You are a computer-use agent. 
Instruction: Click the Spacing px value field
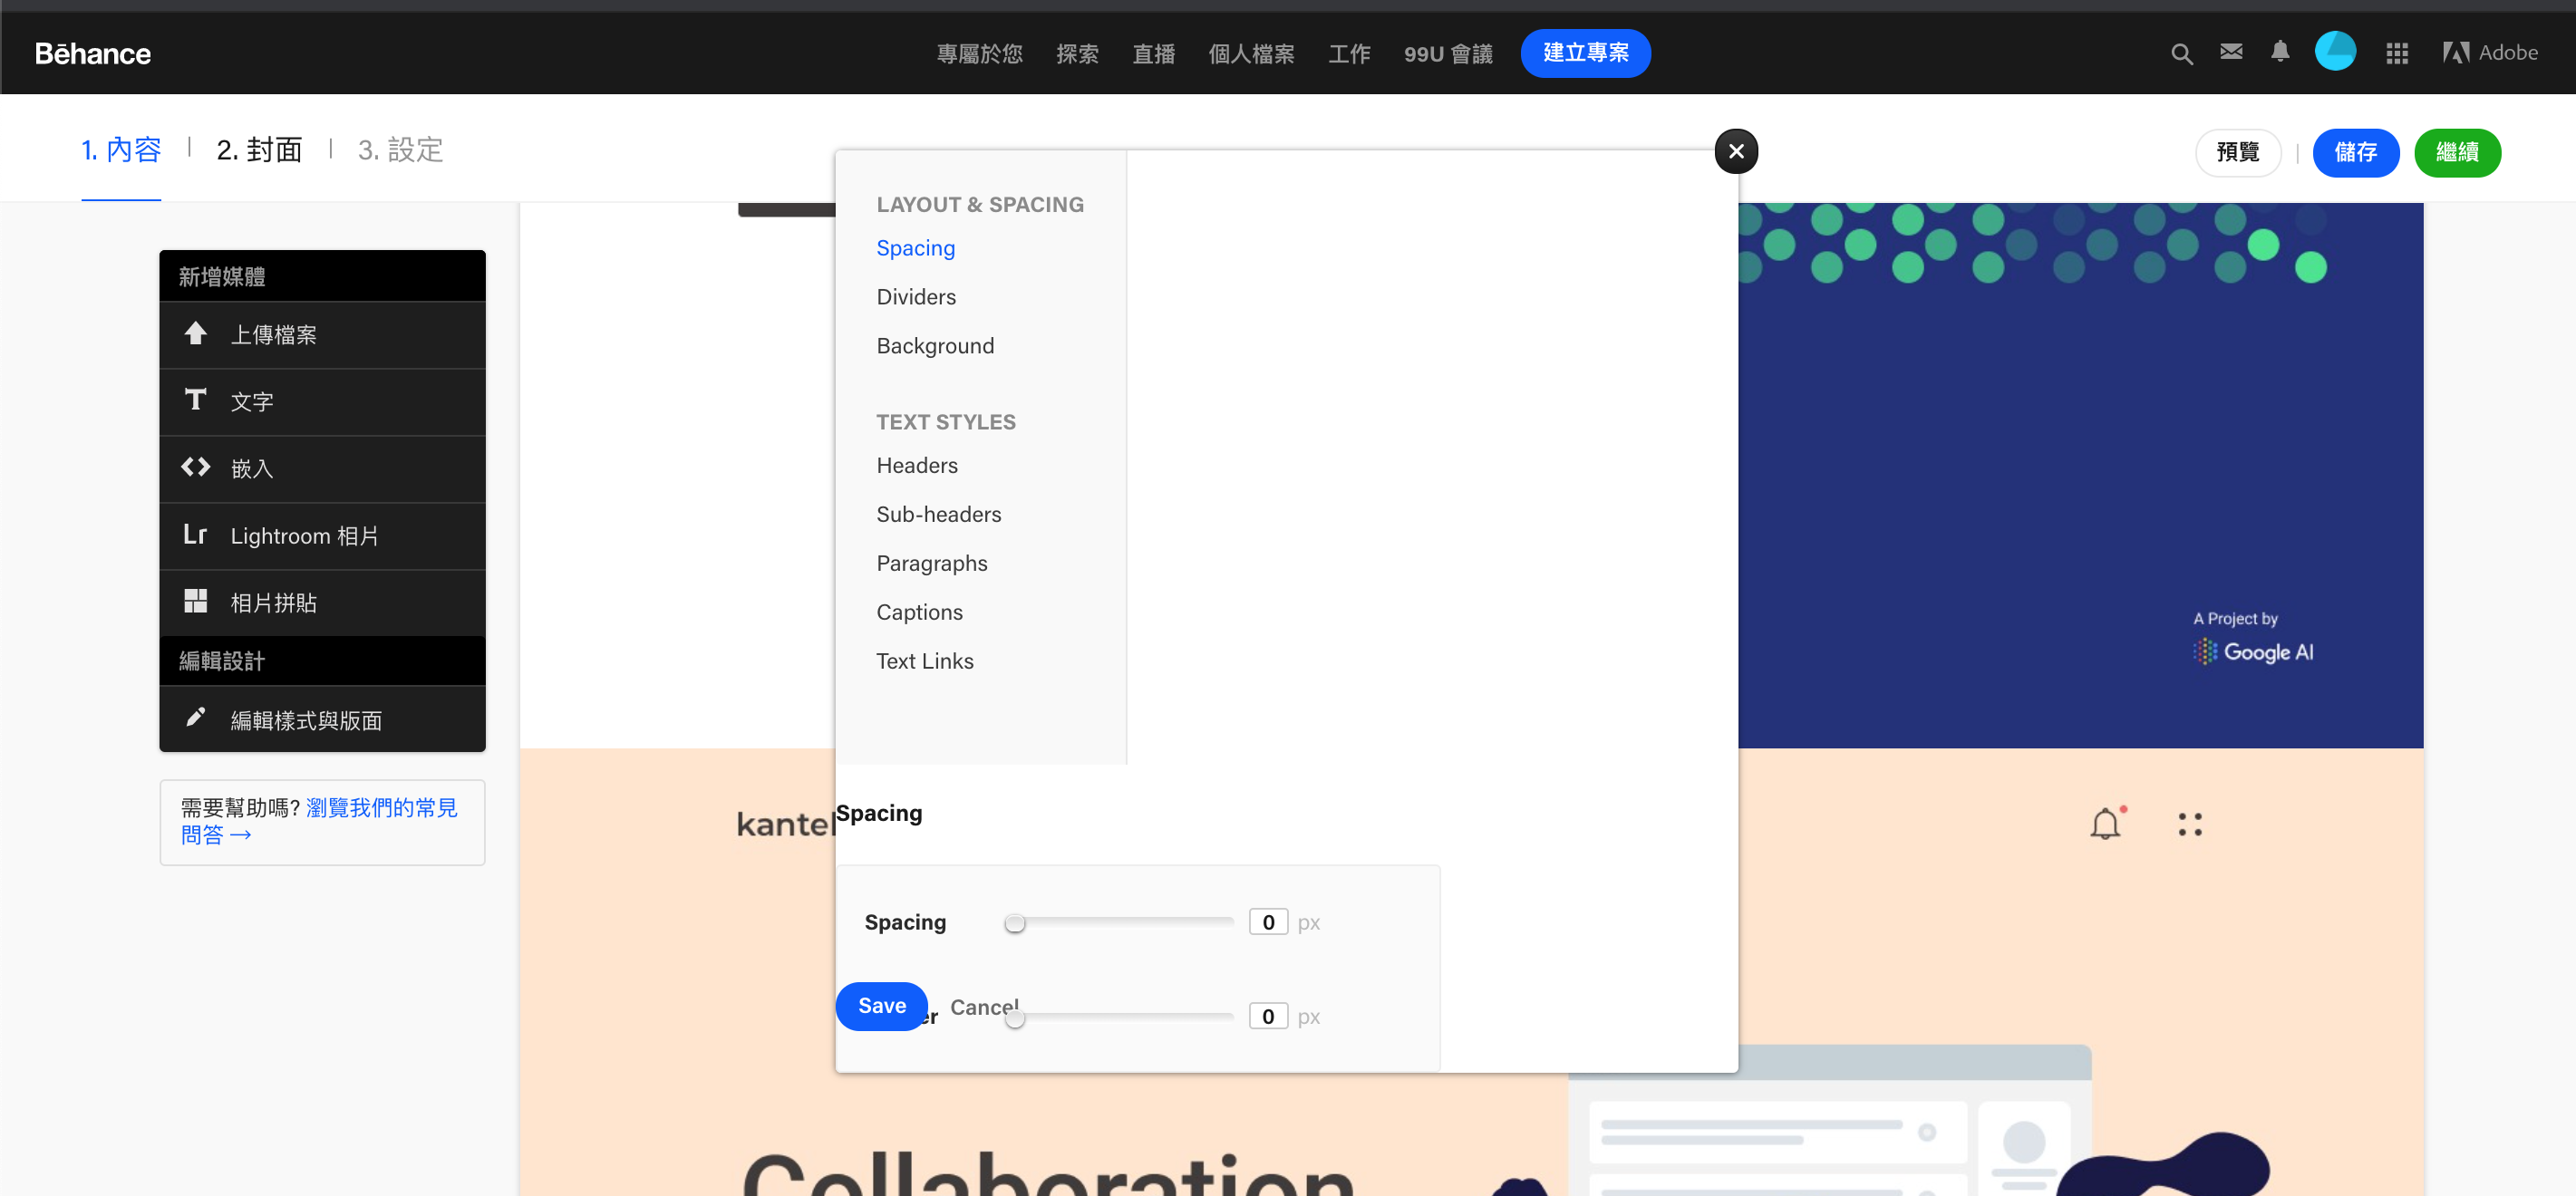pos(1268,923)
